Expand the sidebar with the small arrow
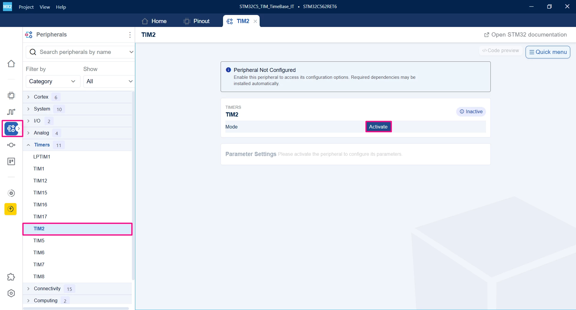 (x=19, y=128)
